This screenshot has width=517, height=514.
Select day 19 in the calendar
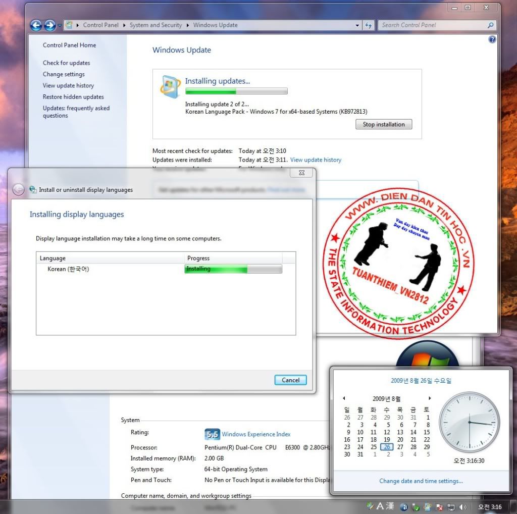[387, 439]
